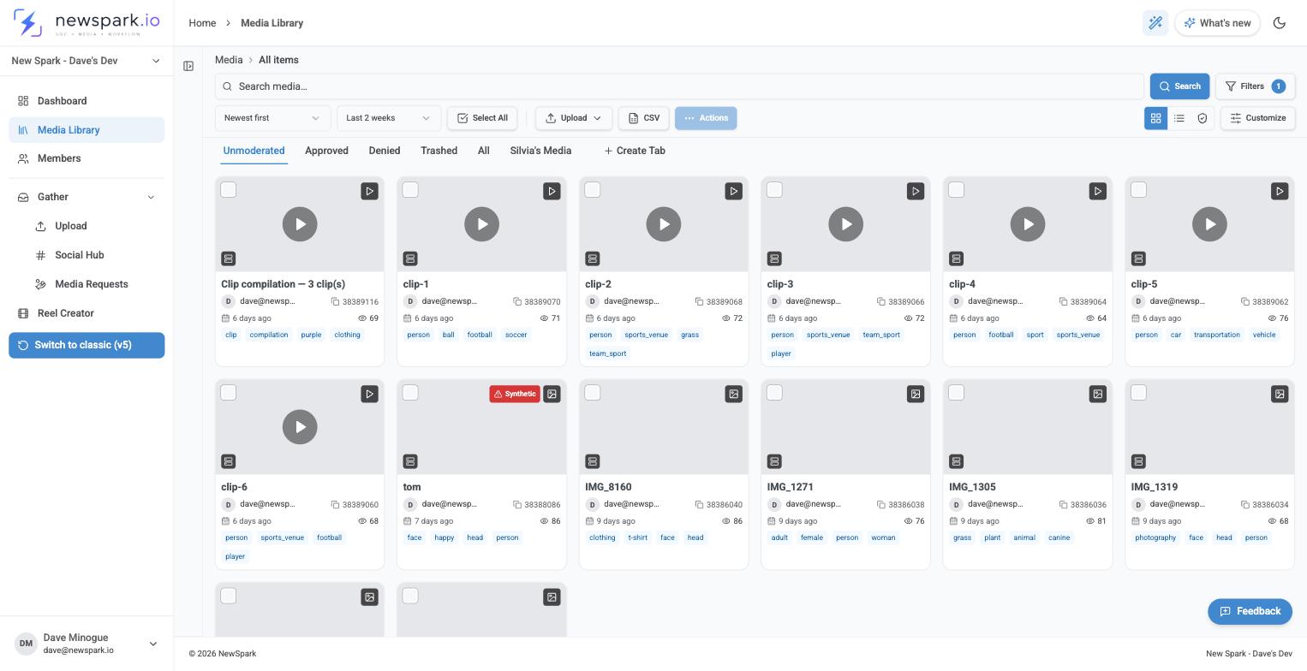Open the Customize button
This screenshot has height=671, width=1307.
point(1257,118)
